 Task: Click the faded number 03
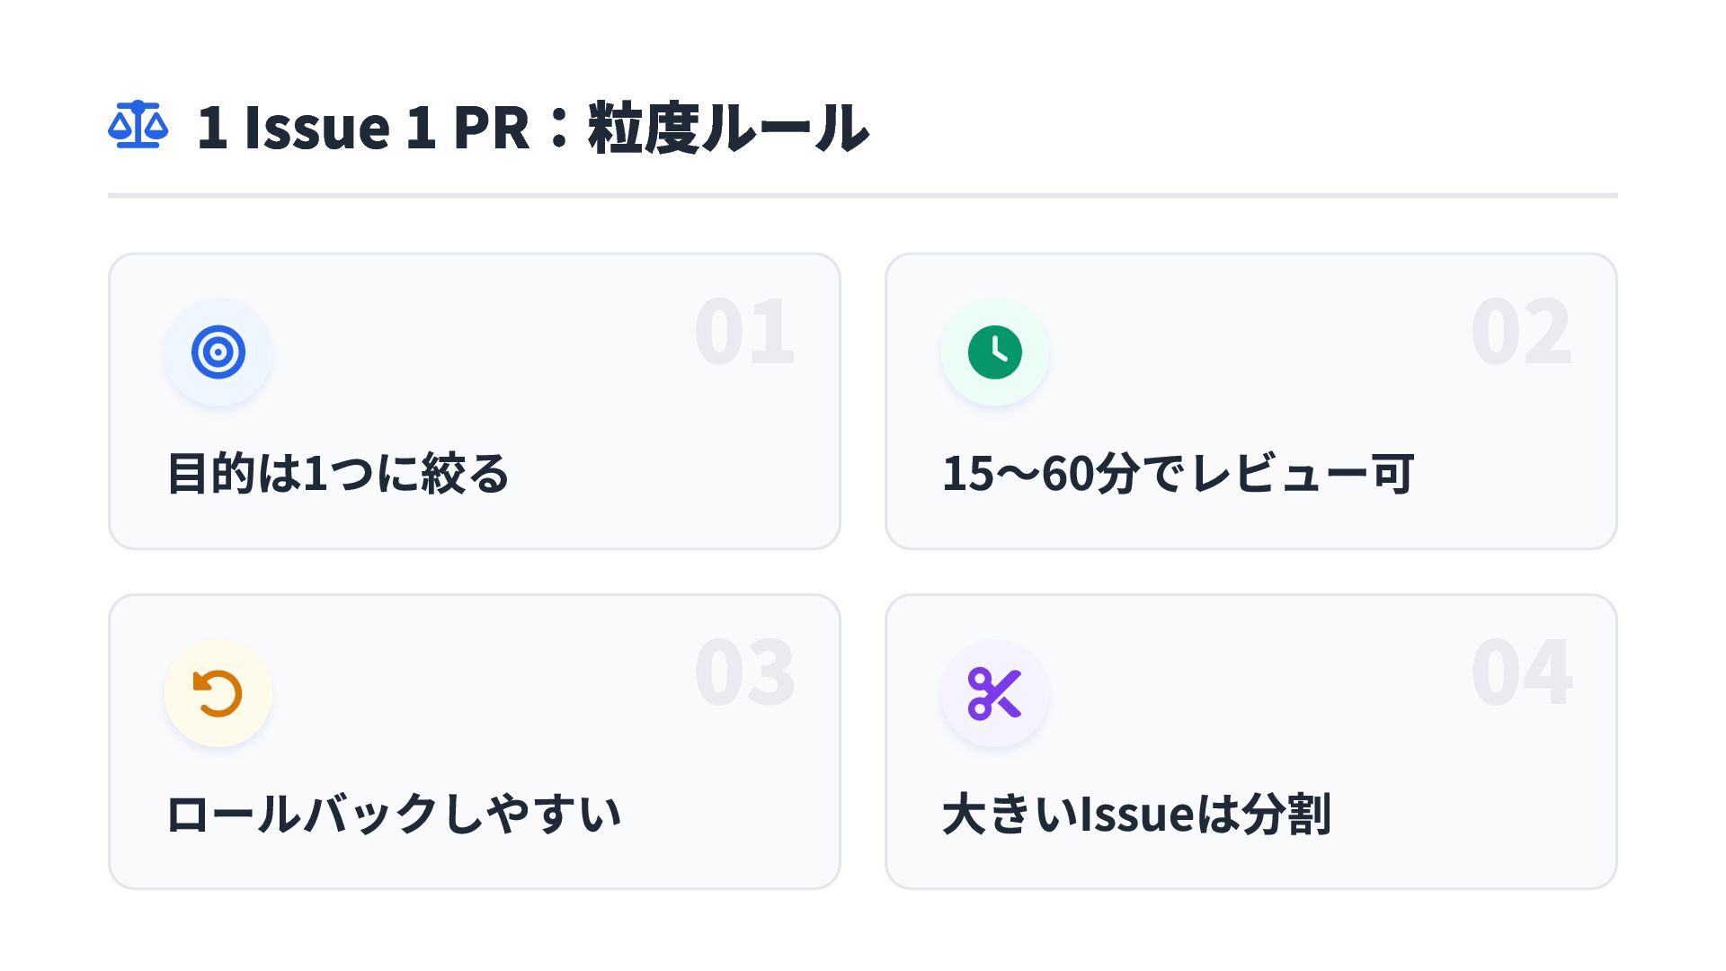pos(744,673)
